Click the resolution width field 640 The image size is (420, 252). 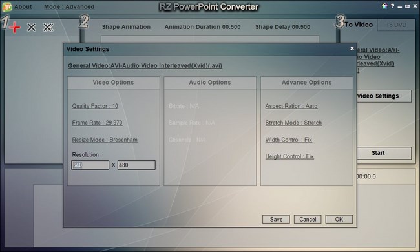[90, 165]
